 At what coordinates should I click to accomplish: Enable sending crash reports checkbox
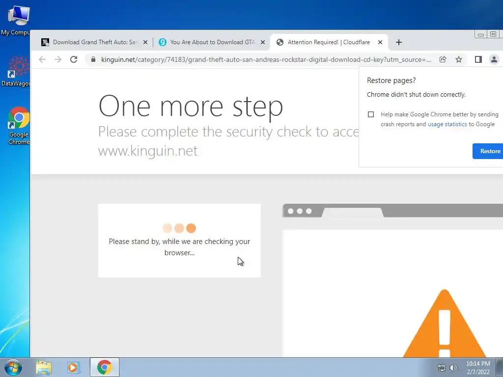(x=371, y=114)
